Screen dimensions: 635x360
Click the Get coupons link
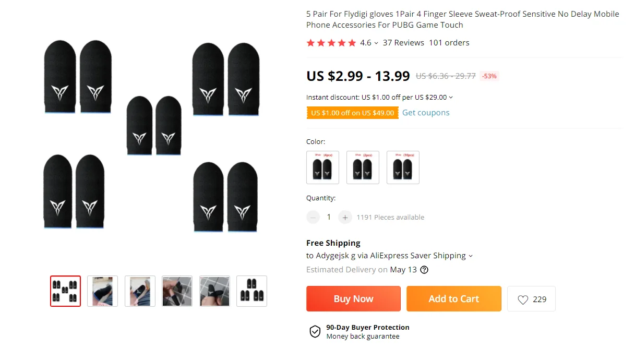[426, 113]
